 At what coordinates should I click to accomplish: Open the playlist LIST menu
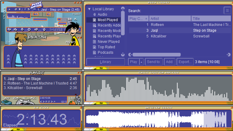[x=72, y=98]
